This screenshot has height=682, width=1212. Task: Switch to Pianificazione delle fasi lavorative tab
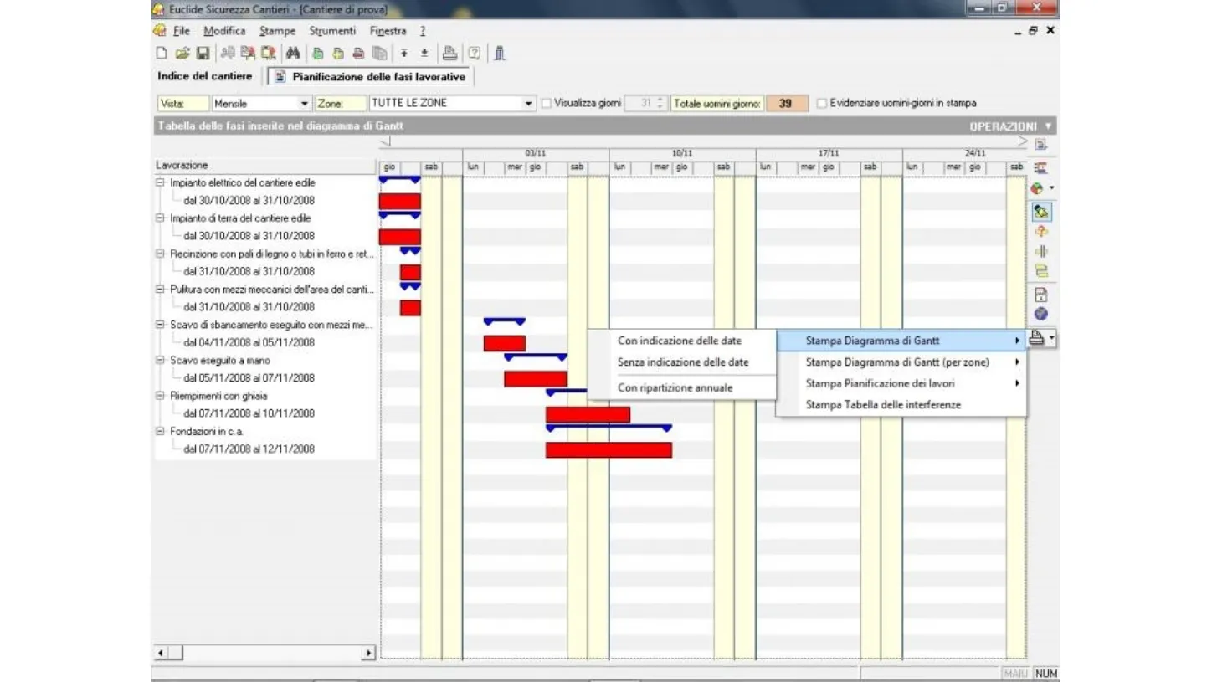tap(370, 76)
